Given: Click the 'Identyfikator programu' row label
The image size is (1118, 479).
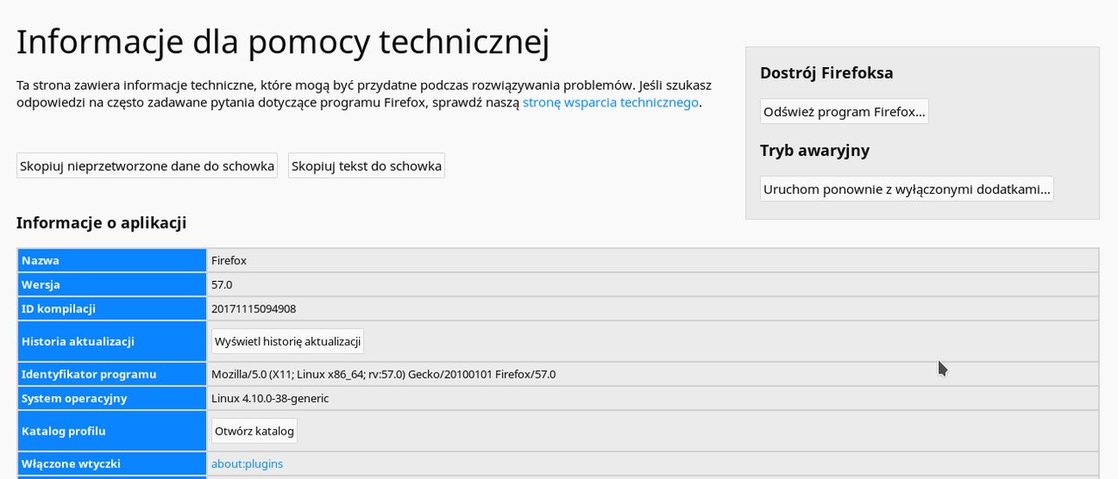Looking at the screenshot, I should click(112, 374).
